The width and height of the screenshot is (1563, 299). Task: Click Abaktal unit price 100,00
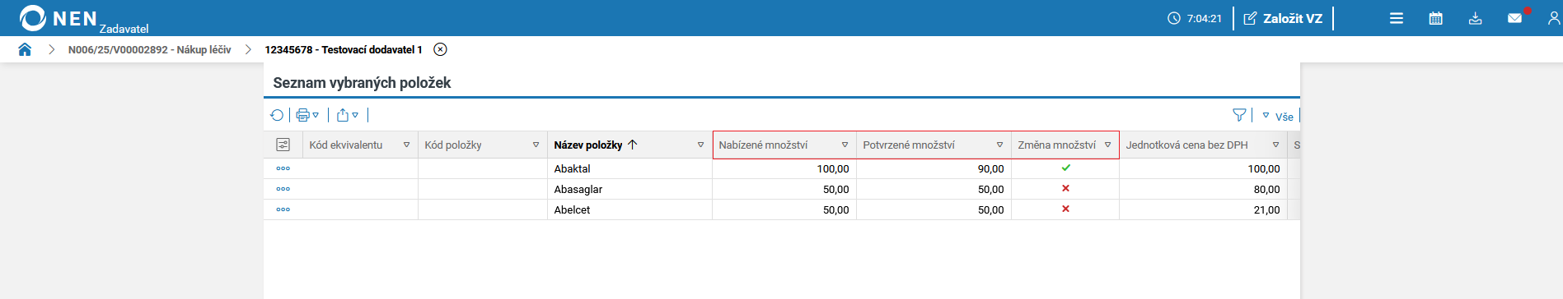1264,168
